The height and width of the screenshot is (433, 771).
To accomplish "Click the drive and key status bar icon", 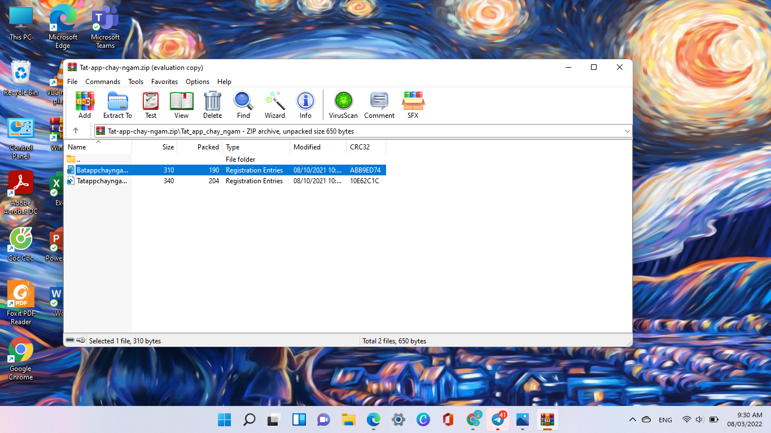I will (76, 341).
